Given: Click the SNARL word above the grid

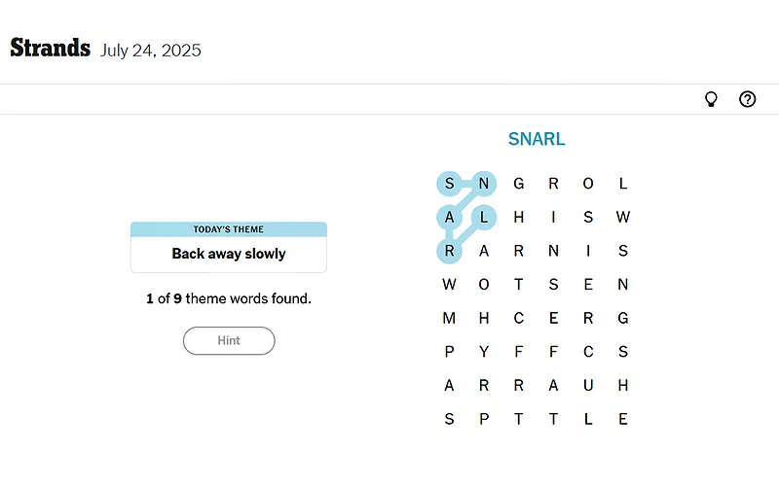Looking at the screenshot, I should (537, 139).
